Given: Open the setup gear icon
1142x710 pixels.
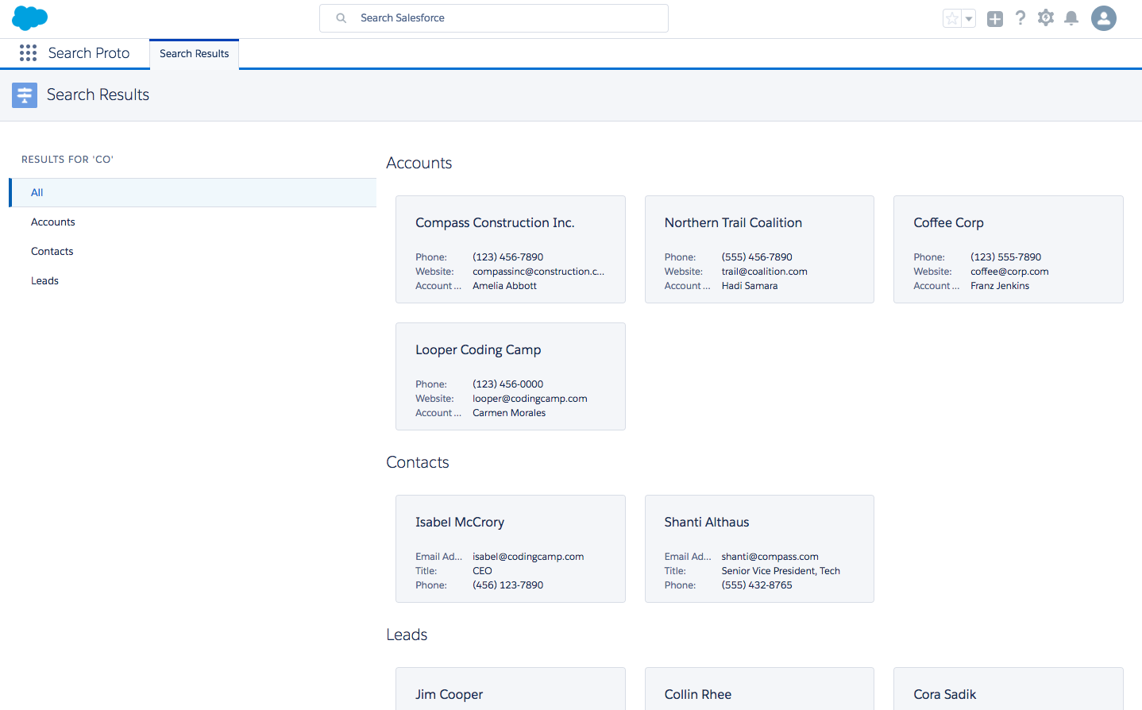Looking at the screenshot, I should coord(1046,17).
